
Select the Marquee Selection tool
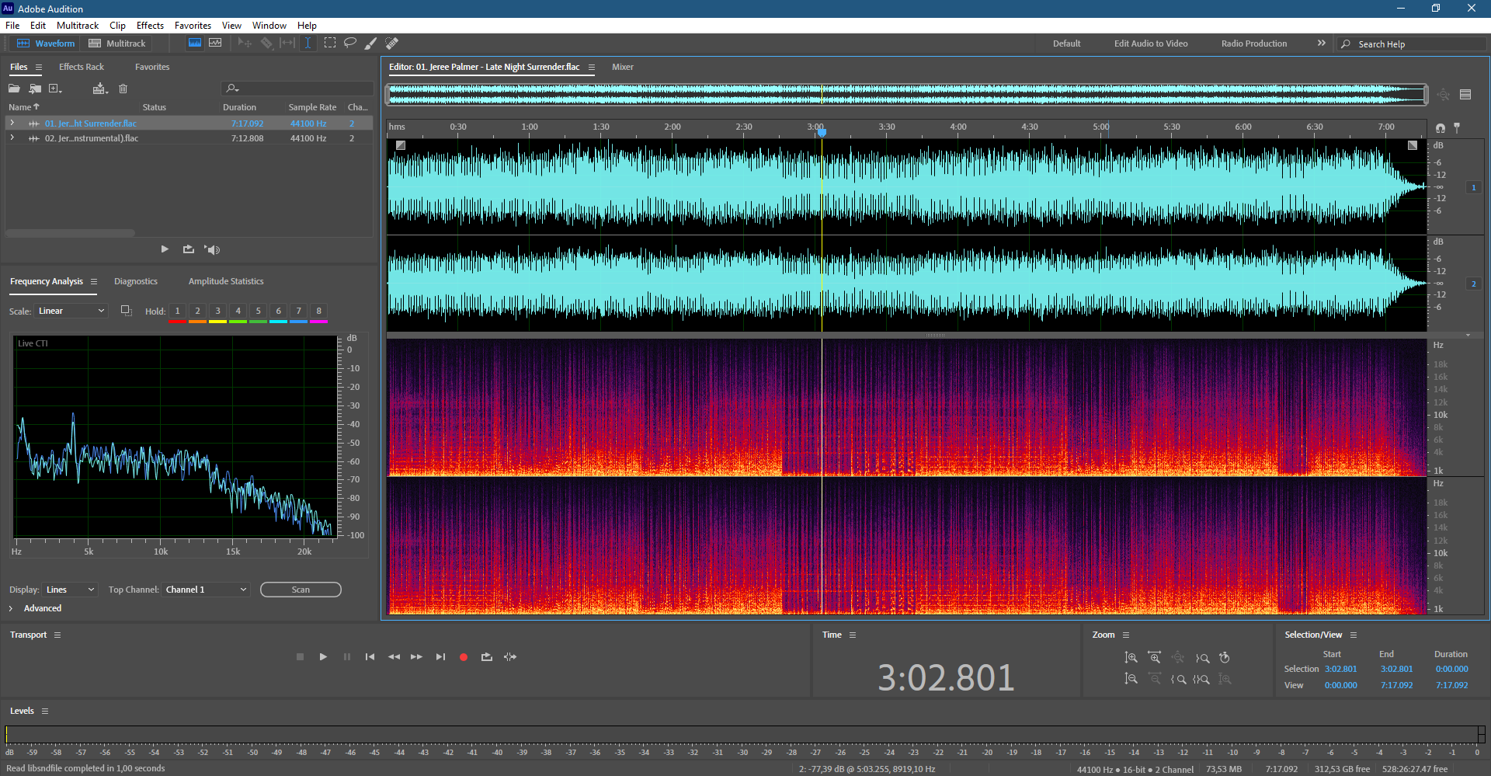pos(330,43)
